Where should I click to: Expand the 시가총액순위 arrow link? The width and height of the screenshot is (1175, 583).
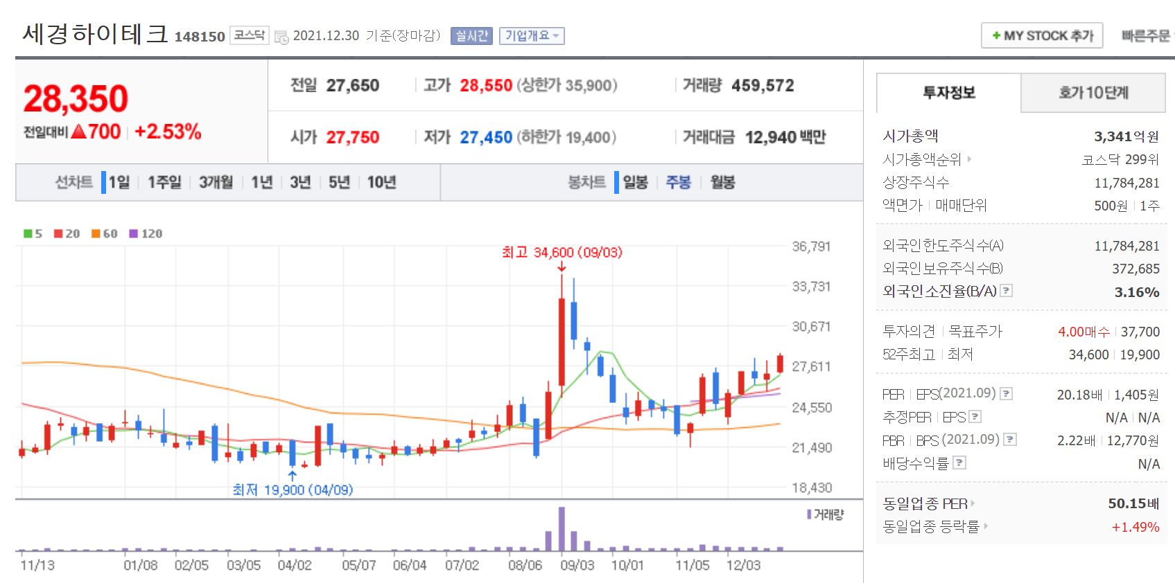click(969, 159)
